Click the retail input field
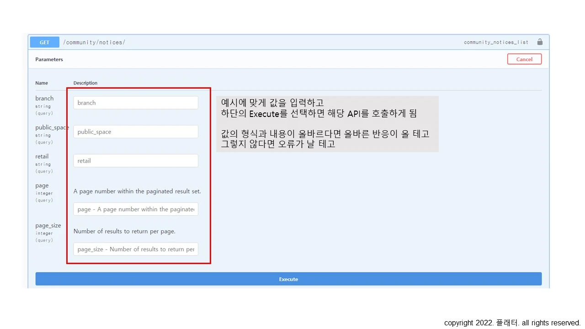This screenshot has height=329, width=585. pos(135,160)
